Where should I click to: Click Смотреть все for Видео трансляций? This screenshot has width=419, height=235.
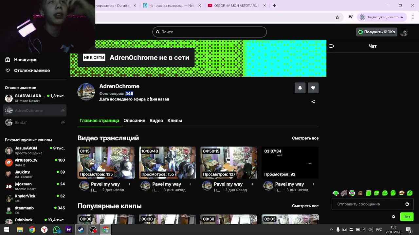(305, 138)
